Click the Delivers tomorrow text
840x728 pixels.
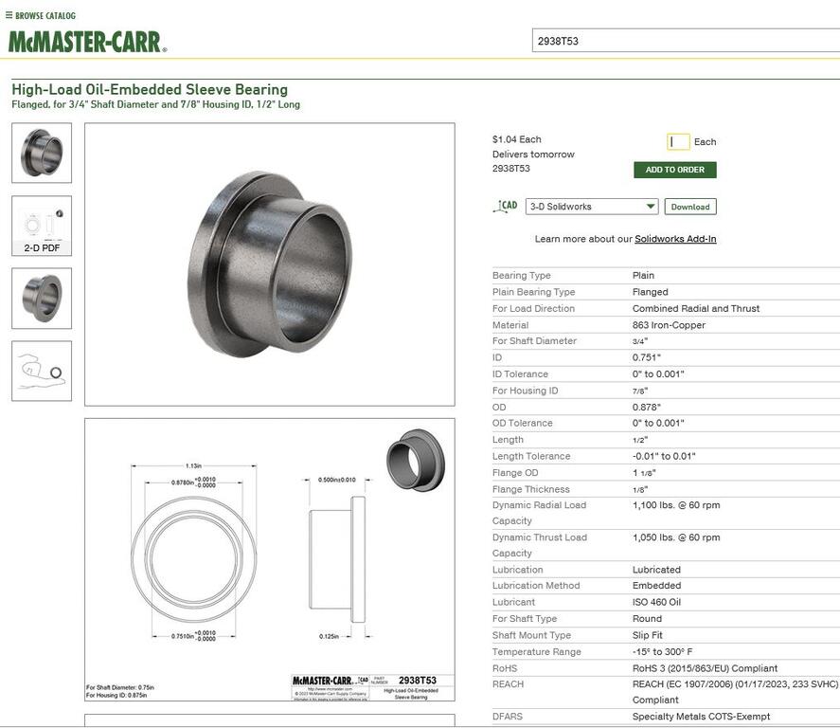coord(533,155)
